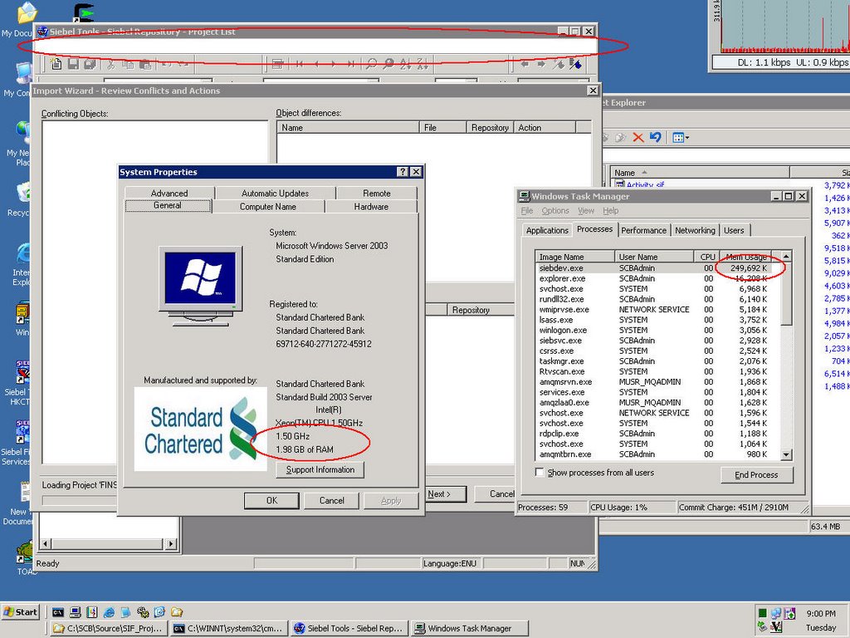Switch to the Applications tab in Task Manager
This screenshot has height=638, width=850.
(x=547, y=230)
